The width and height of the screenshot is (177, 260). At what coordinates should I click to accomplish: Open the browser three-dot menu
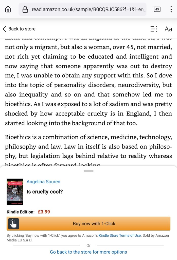pyautogui.click(x=171, y=10)
